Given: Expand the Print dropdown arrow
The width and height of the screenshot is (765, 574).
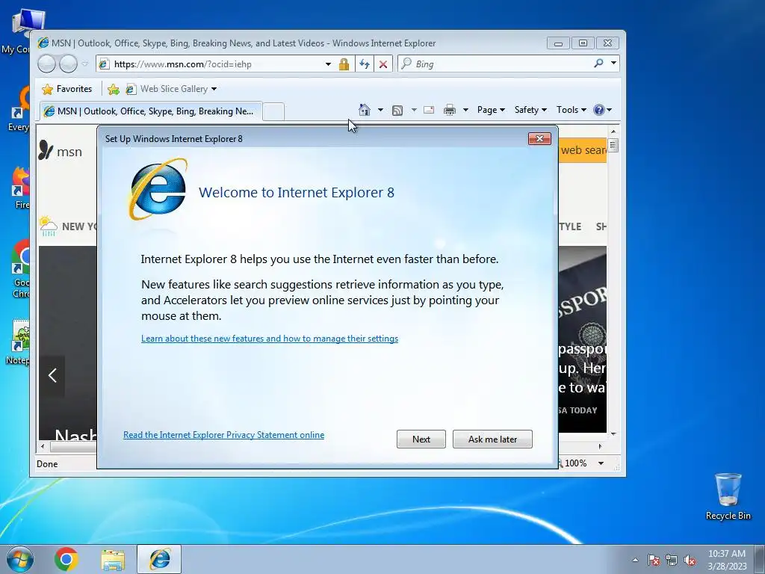Looking at the screenshot, I should coord(465,110).
